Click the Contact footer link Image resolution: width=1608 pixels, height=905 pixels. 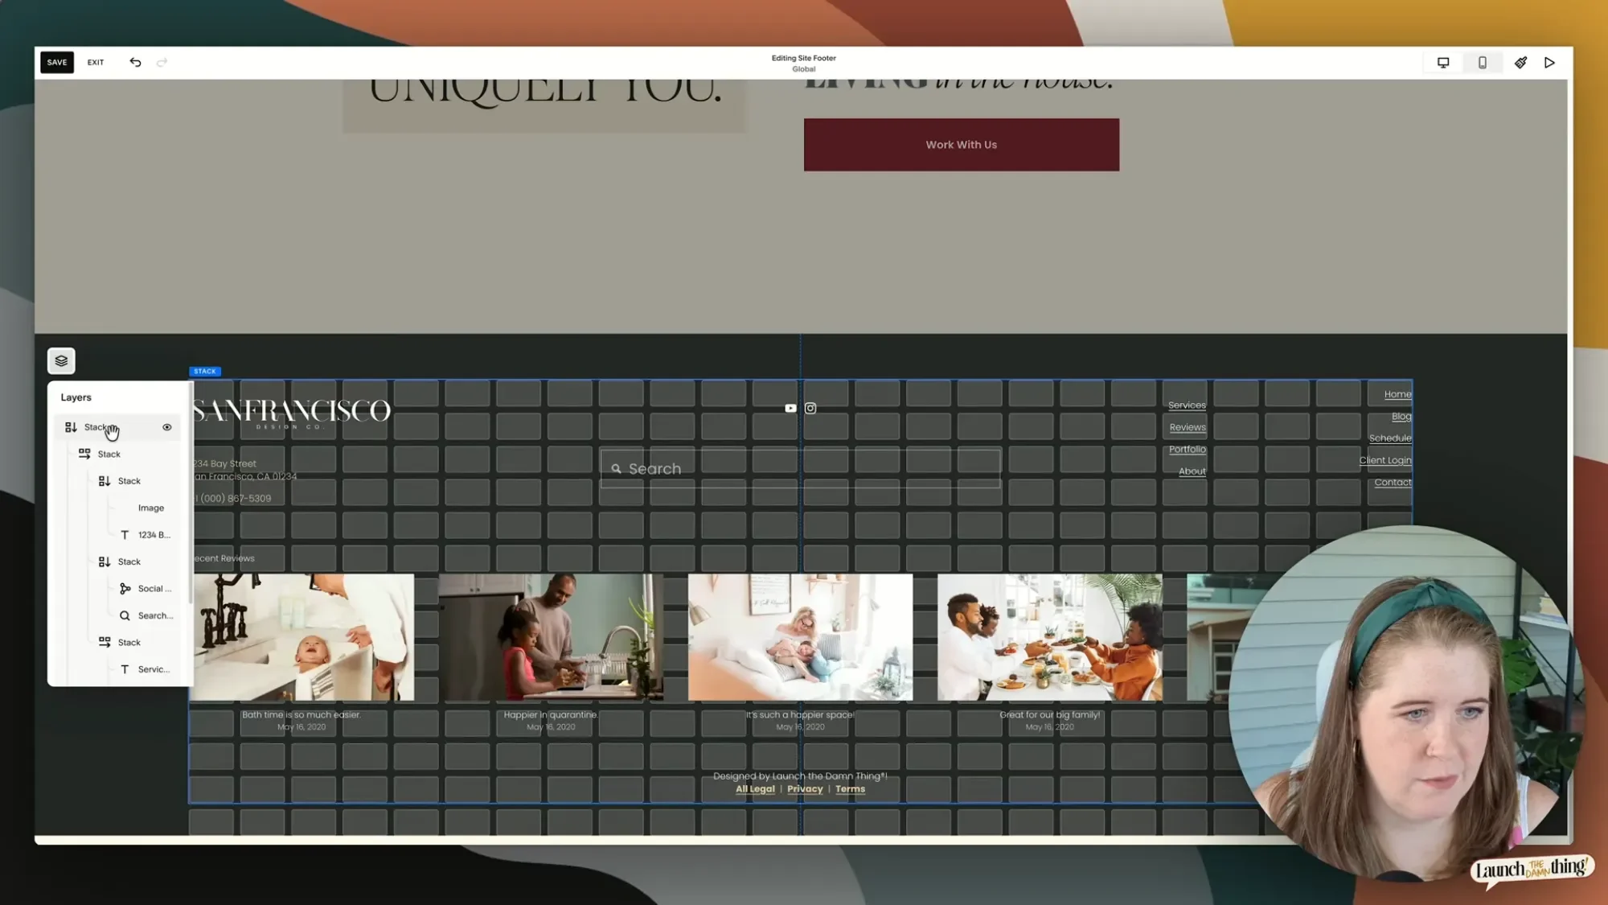1393,483
